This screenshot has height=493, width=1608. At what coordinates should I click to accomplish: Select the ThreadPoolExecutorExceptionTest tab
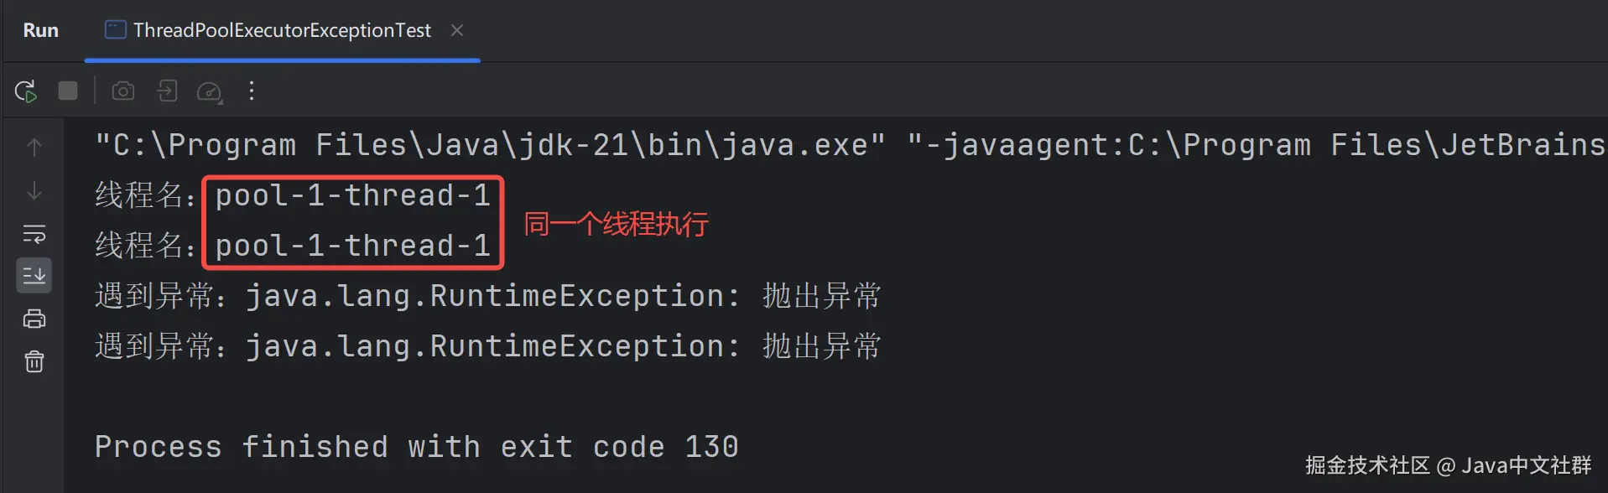click(268, 30)
